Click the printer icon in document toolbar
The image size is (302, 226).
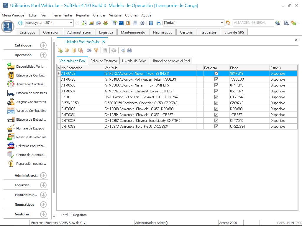129,50
